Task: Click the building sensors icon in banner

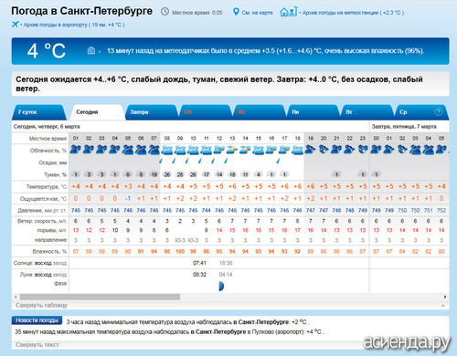Action: click(x=91, y=50)
